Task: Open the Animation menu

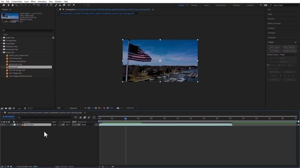Action: coord(42,1)
